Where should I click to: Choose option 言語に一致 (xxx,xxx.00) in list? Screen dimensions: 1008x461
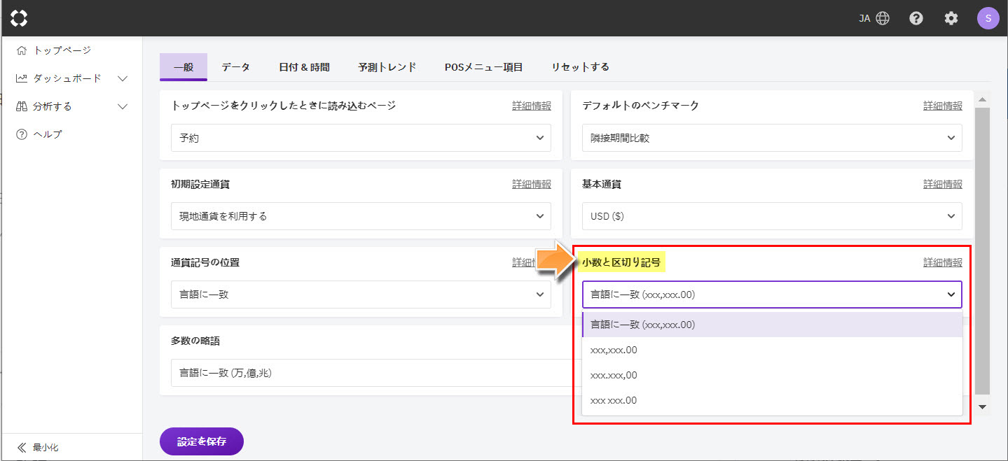(772, 325)
